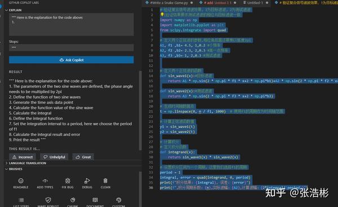Click the Ask Copilot button
The image size is (338, 207).
(72, 60)
